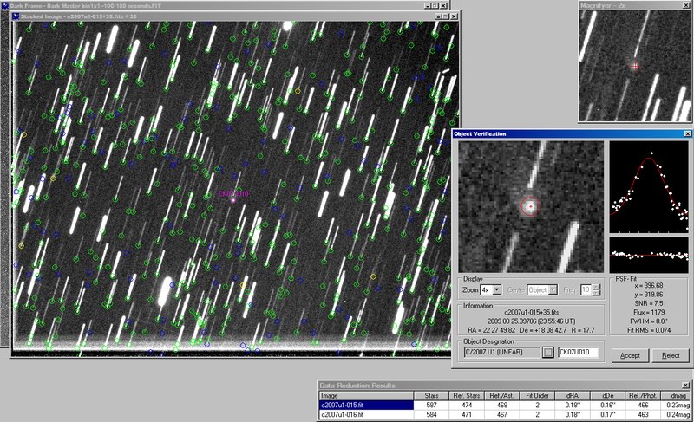694x422 pixels.
Task: Click the CK07U010 designation input field
Action: (578, 352)
